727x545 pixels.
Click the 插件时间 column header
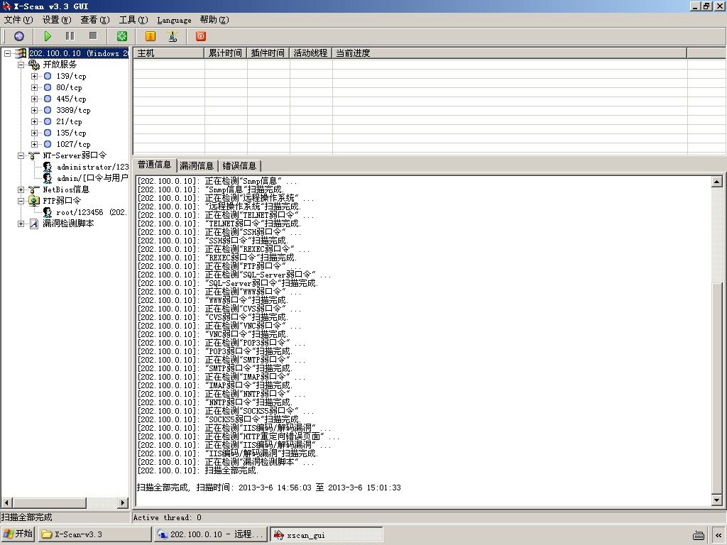coord(268,53)
